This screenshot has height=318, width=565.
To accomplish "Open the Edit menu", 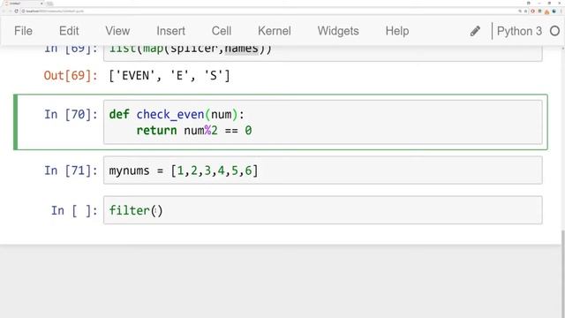I will [69, 31].
